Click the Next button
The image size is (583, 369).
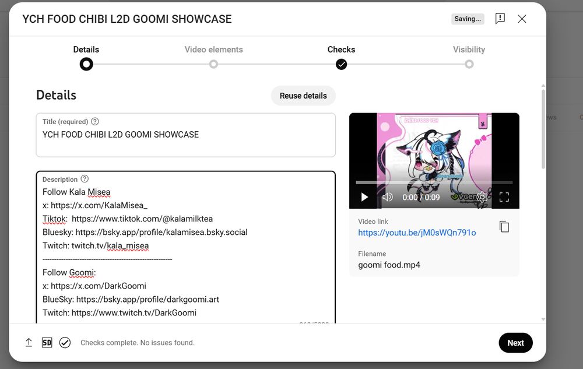coord(516,343)
